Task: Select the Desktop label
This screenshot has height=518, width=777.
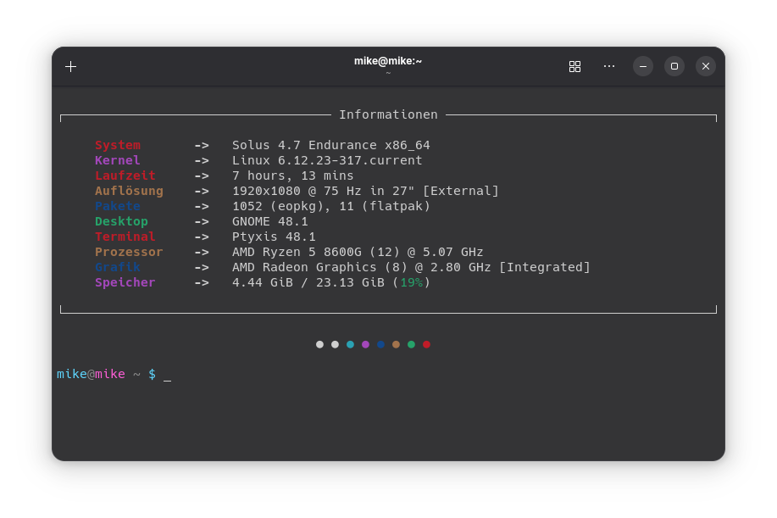Action: (121, 221)
